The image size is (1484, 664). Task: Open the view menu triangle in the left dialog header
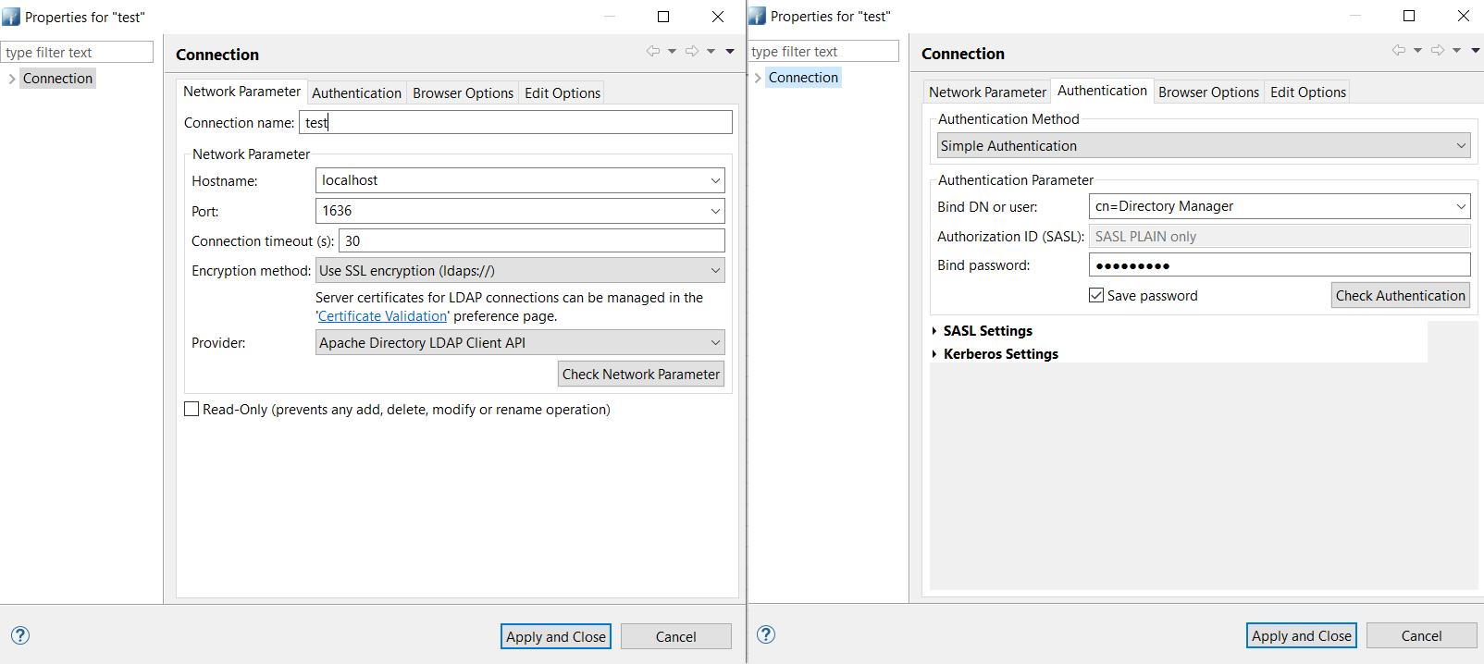730,52
